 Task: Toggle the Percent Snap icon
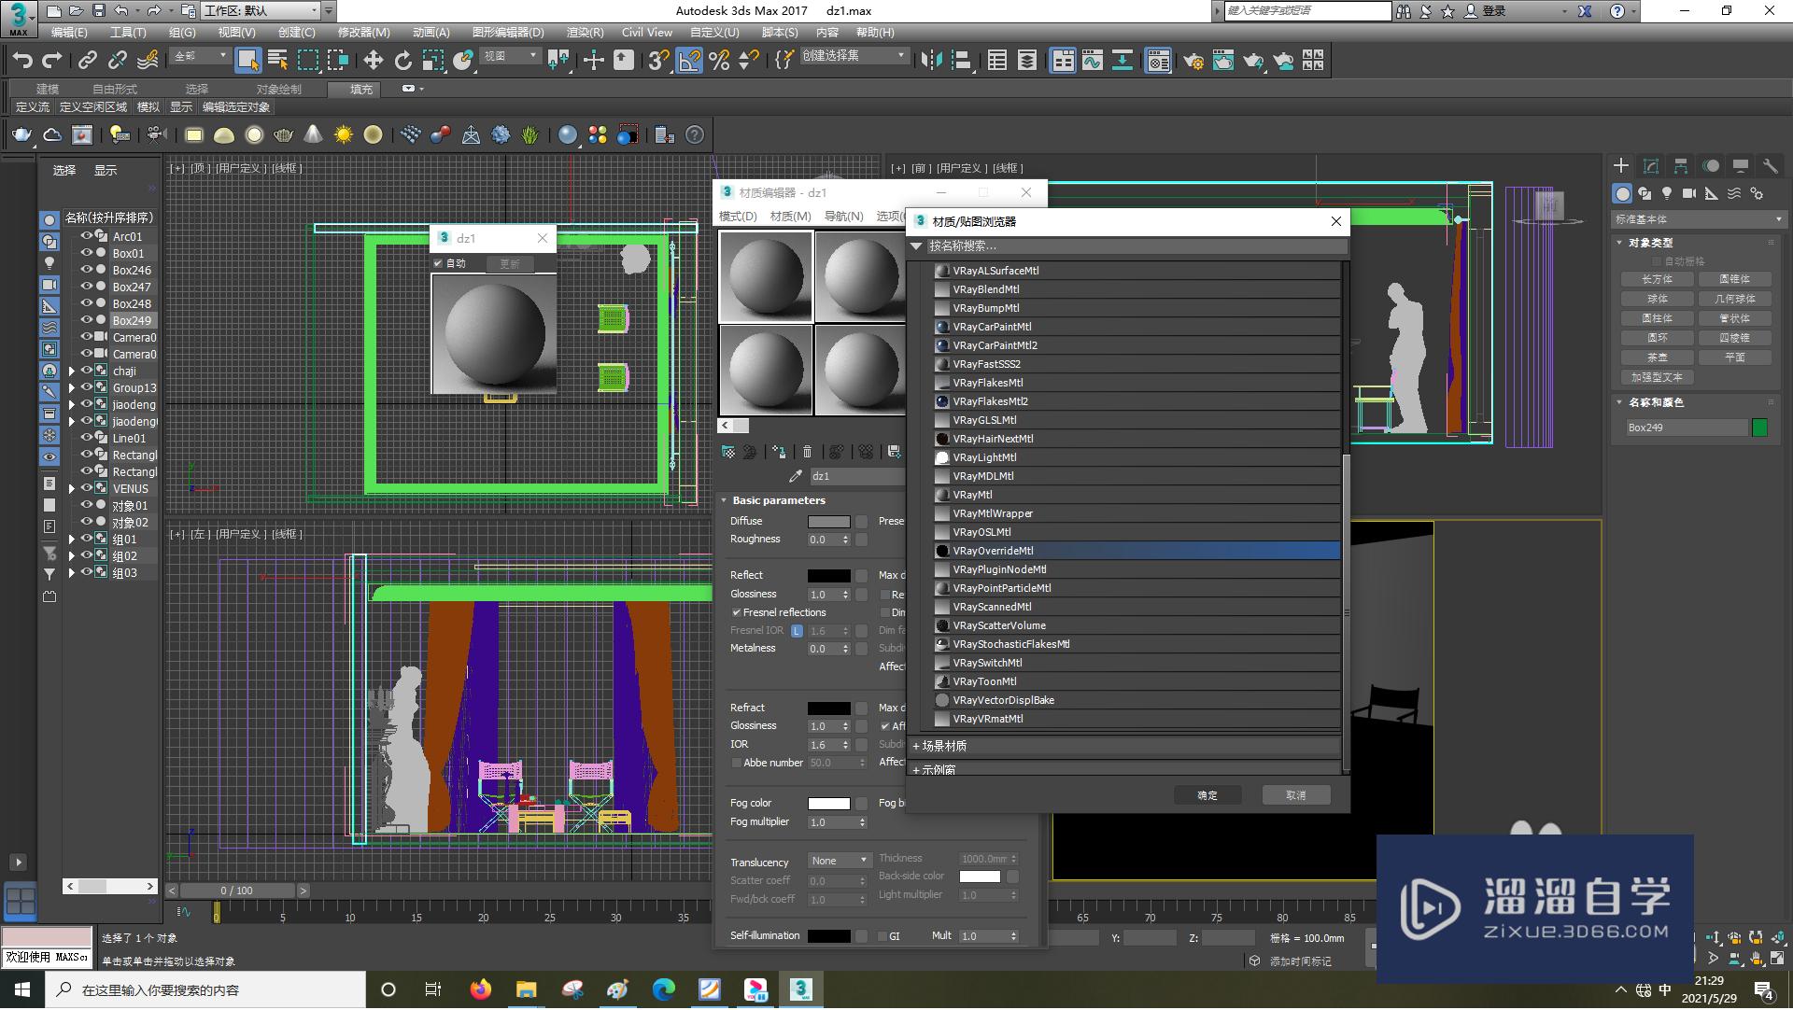point(719,61)
